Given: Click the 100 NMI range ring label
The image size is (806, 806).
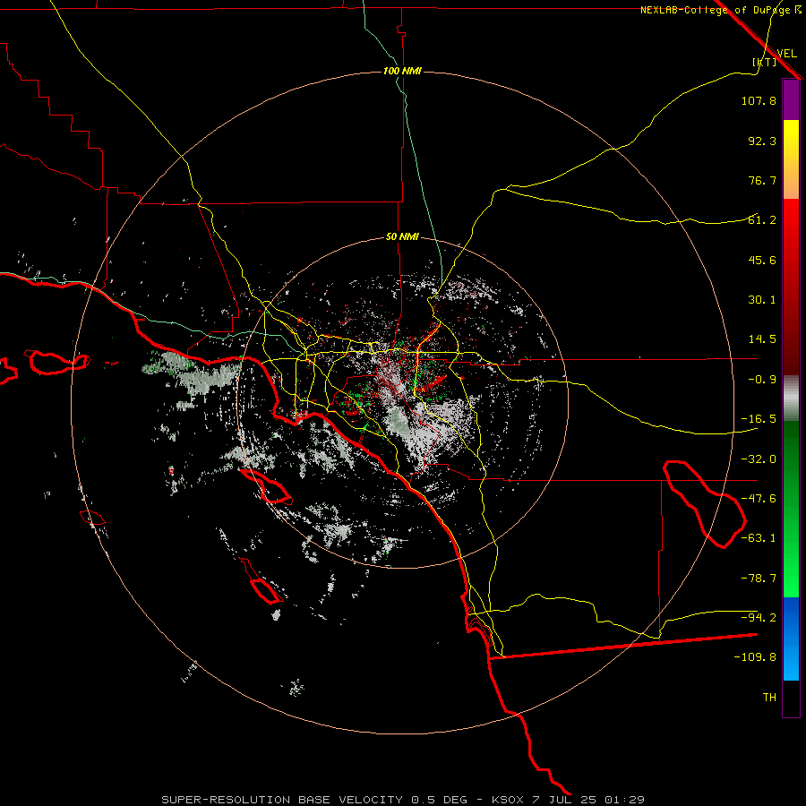Looking at the screenshot, I should (402, 71).
